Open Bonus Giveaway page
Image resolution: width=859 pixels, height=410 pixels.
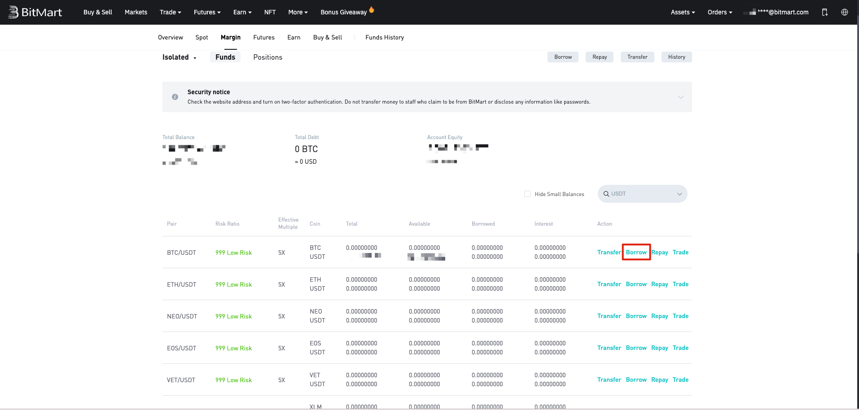pos(344,12)
